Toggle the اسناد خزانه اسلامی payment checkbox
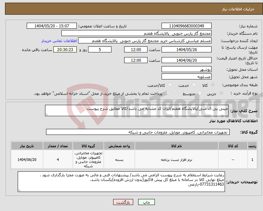Screen dimensions: 263x211 [x=167, y=93]
